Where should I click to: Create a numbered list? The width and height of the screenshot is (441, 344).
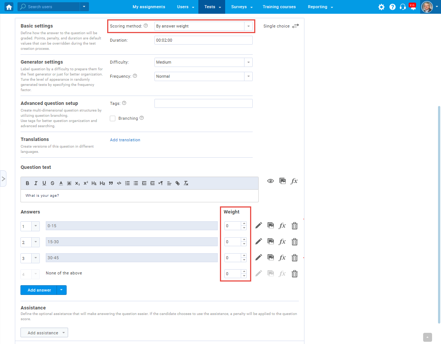point(127,183)
